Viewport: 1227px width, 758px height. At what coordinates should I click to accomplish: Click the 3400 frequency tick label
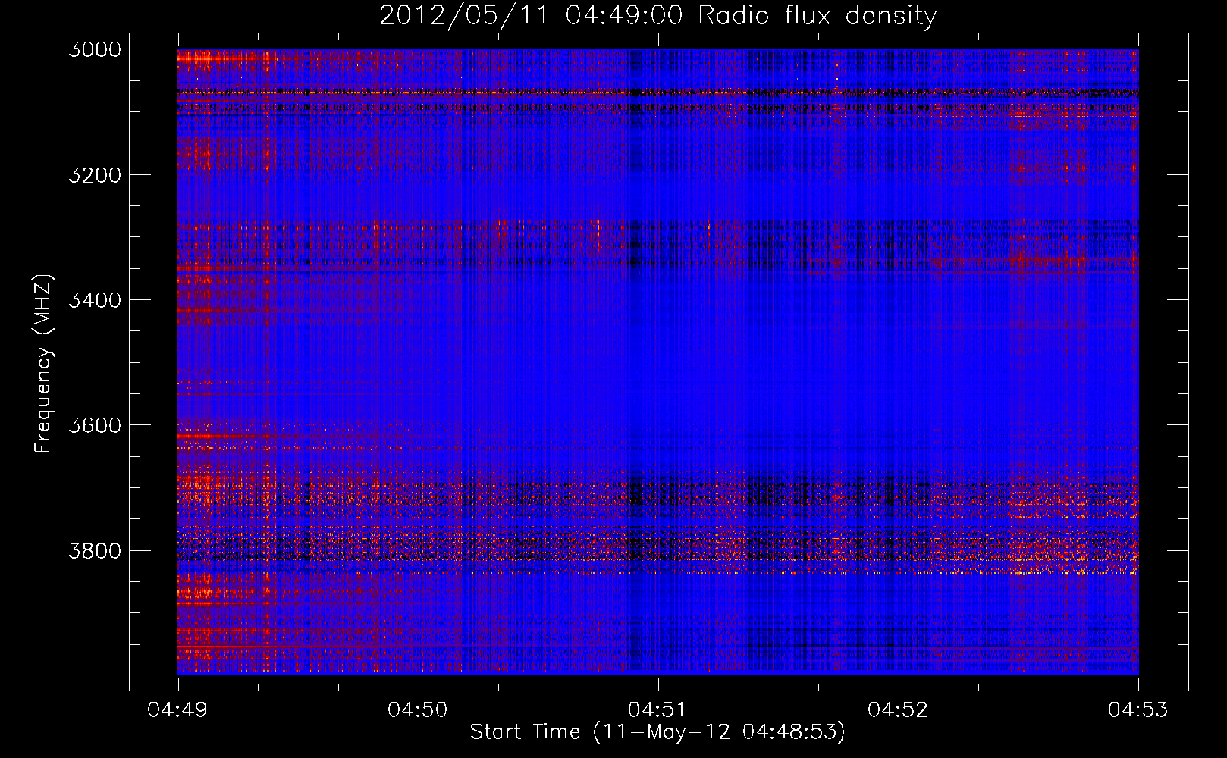[x=95, y=300]
